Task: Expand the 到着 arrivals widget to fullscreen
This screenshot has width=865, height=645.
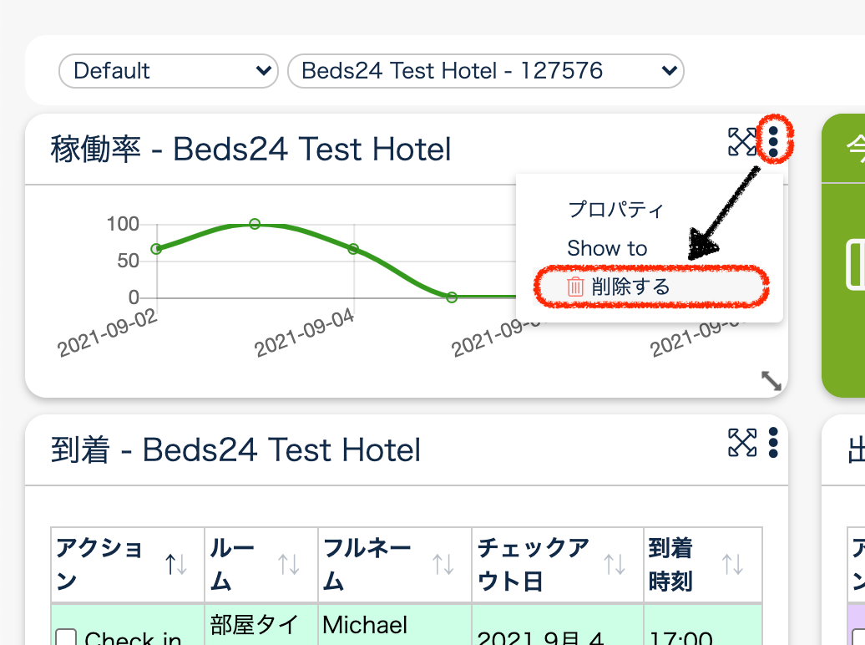Action: click(741, 442)
